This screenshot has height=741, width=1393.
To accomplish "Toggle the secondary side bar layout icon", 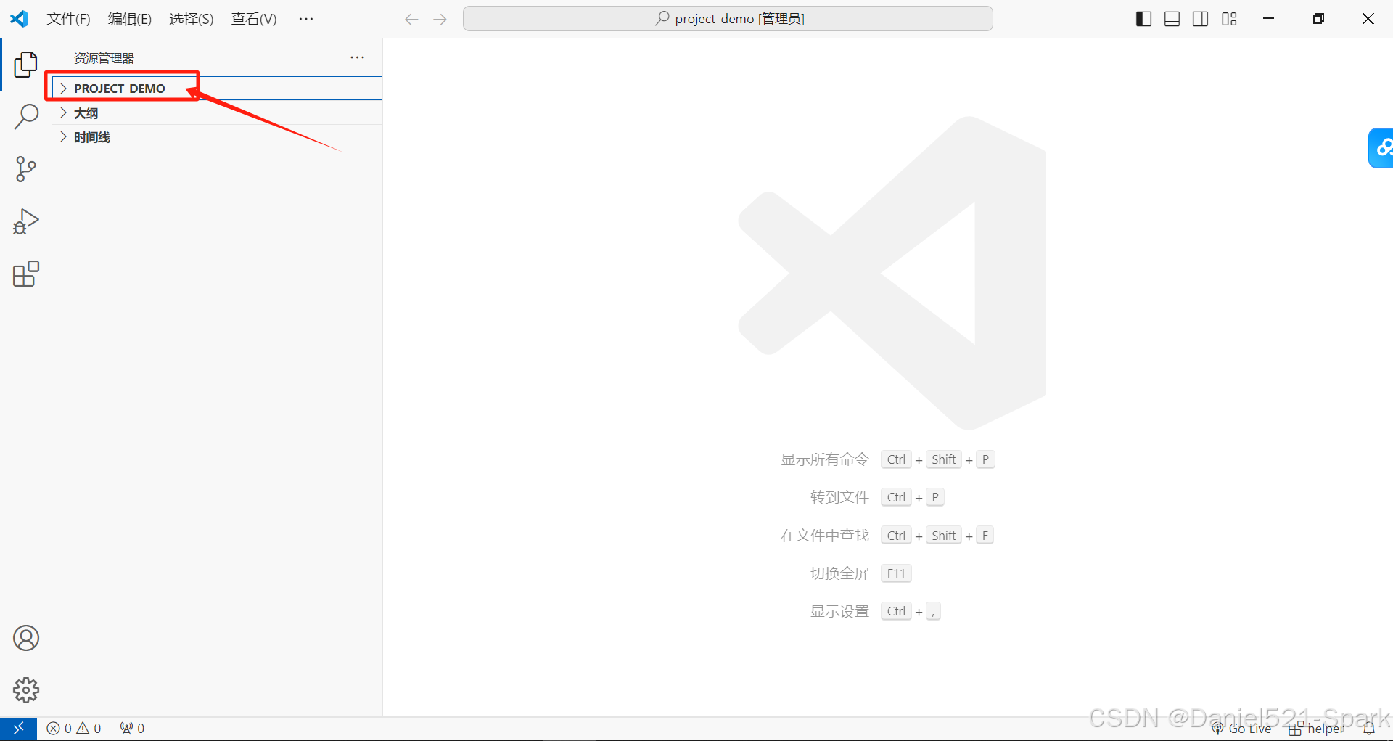I will click(1201, 19).
